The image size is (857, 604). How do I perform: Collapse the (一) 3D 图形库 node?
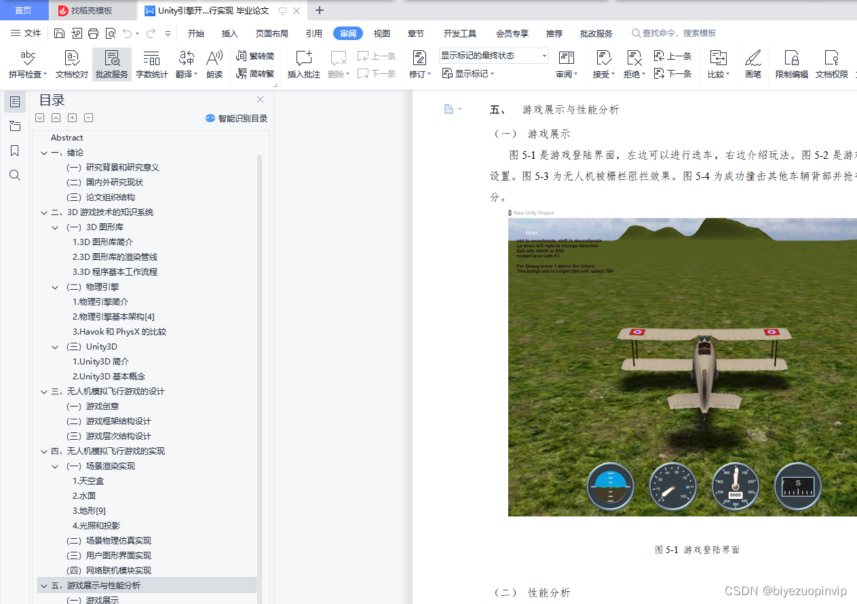[x=55, y=227]
